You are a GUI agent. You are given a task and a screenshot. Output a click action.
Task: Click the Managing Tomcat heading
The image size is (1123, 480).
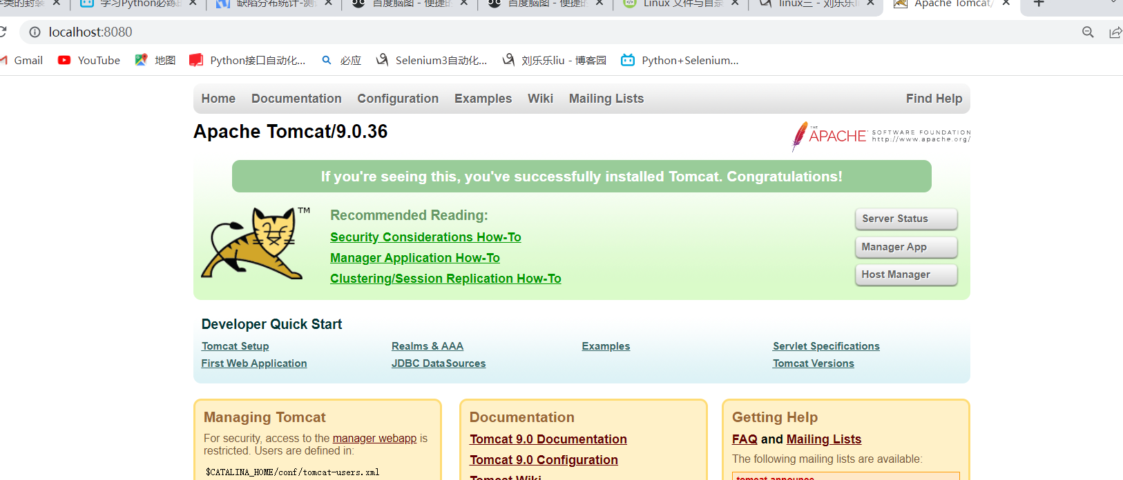265,417
